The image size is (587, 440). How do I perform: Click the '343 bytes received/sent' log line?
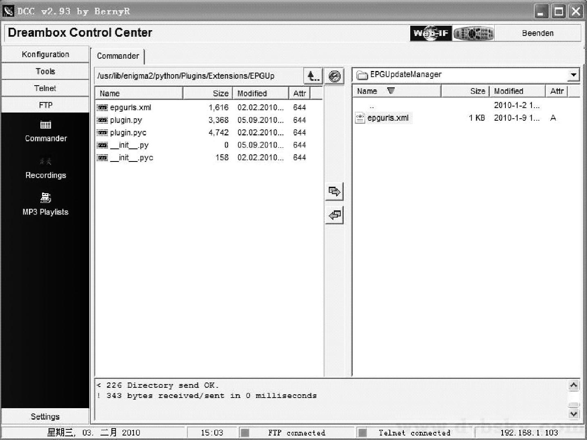pyautogui.click(x=207, y=396)
